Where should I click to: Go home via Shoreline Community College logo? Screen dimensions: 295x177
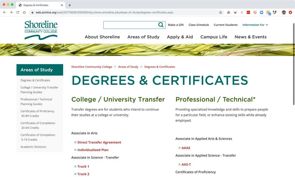(x=41, y=30)
